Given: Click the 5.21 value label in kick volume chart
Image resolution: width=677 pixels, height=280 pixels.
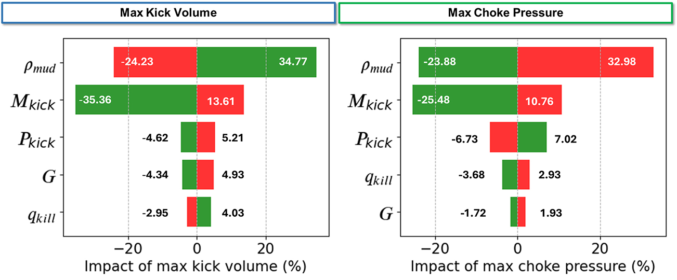Looking at the screenshot, I should (x=231, y=138).
